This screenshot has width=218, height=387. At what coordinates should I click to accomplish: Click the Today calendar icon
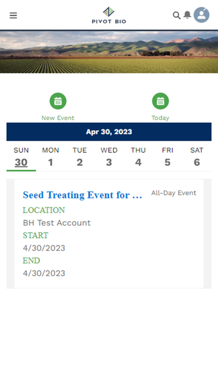pyautogui.click(x=161, y=101)
